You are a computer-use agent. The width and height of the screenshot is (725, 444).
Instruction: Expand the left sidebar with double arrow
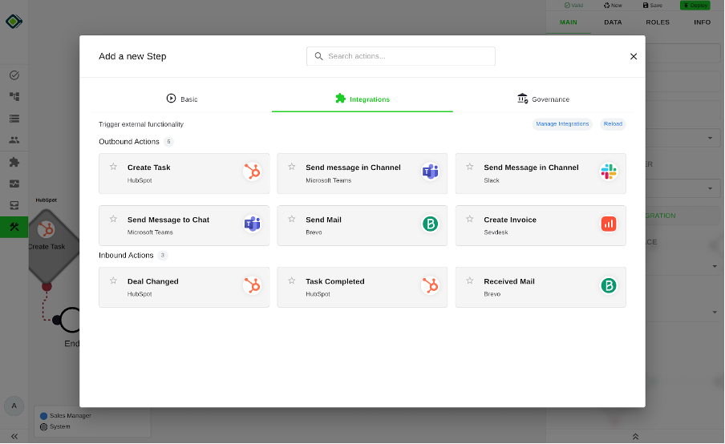point(14,436)
